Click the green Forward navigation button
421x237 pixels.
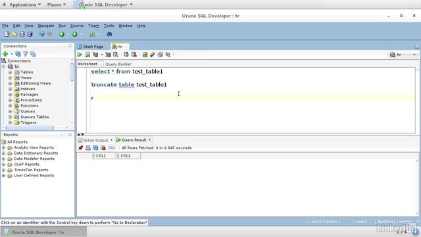tap(74, 34)
